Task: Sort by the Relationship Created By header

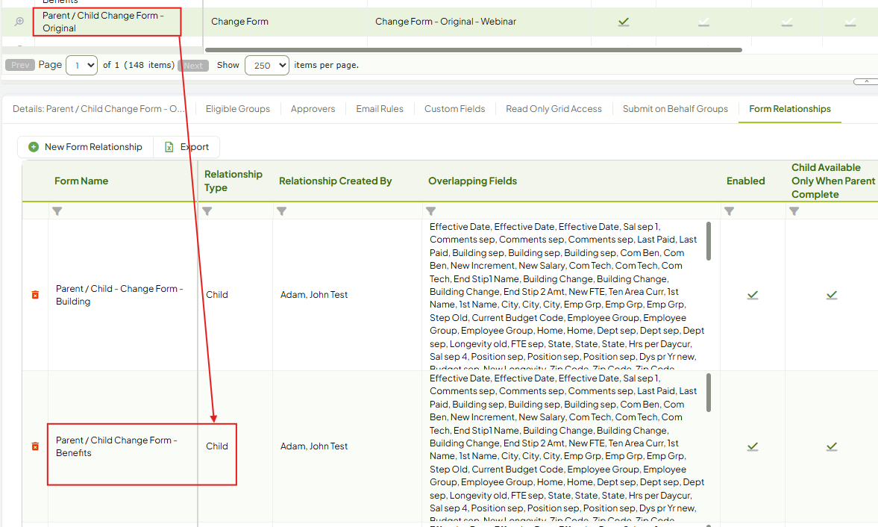Action: [336, 181]
